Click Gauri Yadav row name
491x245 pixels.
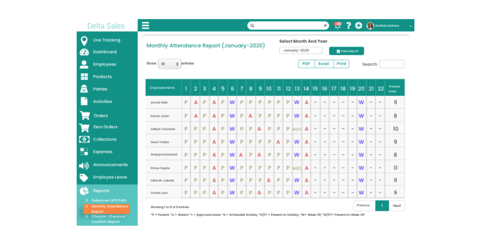point(160,142)
